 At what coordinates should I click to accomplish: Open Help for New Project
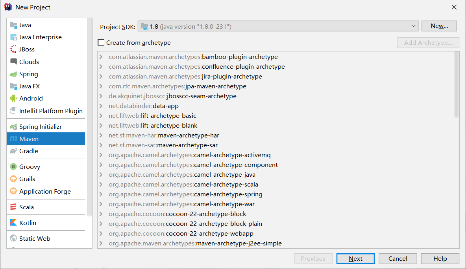click(440, 259)
